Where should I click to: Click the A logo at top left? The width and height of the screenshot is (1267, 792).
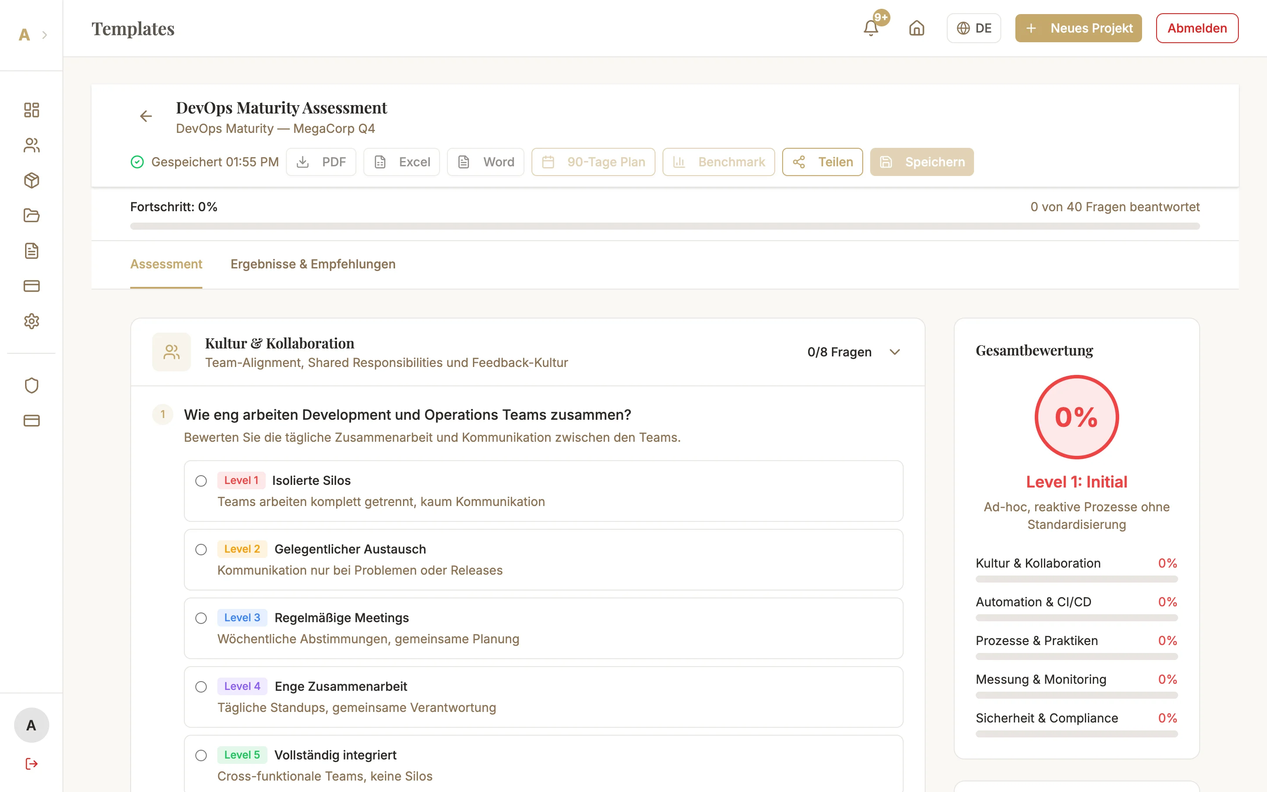24,35
